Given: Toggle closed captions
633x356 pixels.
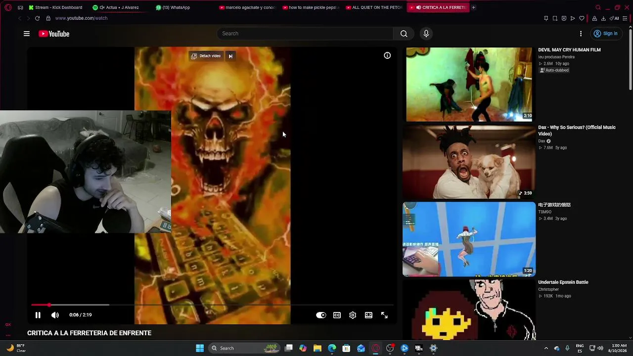Looking at the screenshot, I should 337,315.
